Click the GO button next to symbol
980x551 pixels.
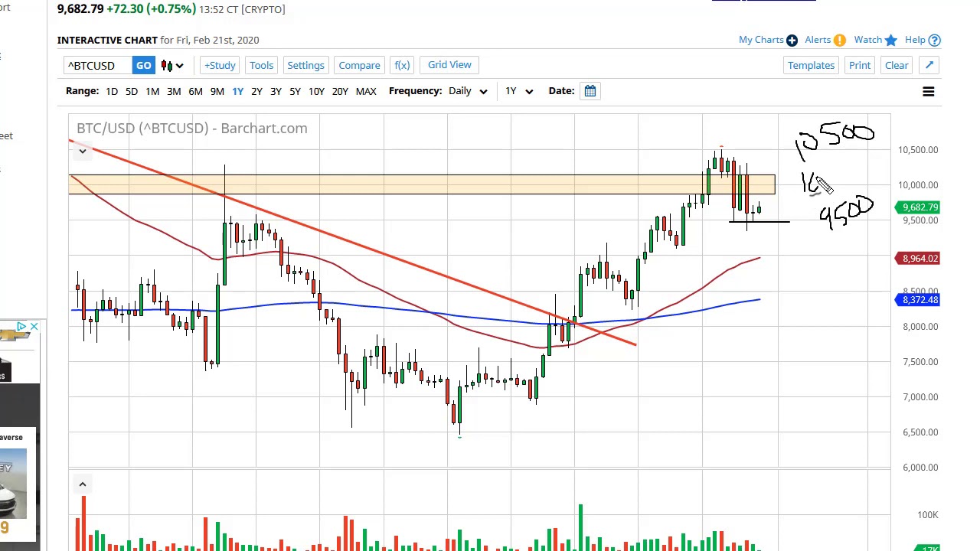(x=143, y=65)
